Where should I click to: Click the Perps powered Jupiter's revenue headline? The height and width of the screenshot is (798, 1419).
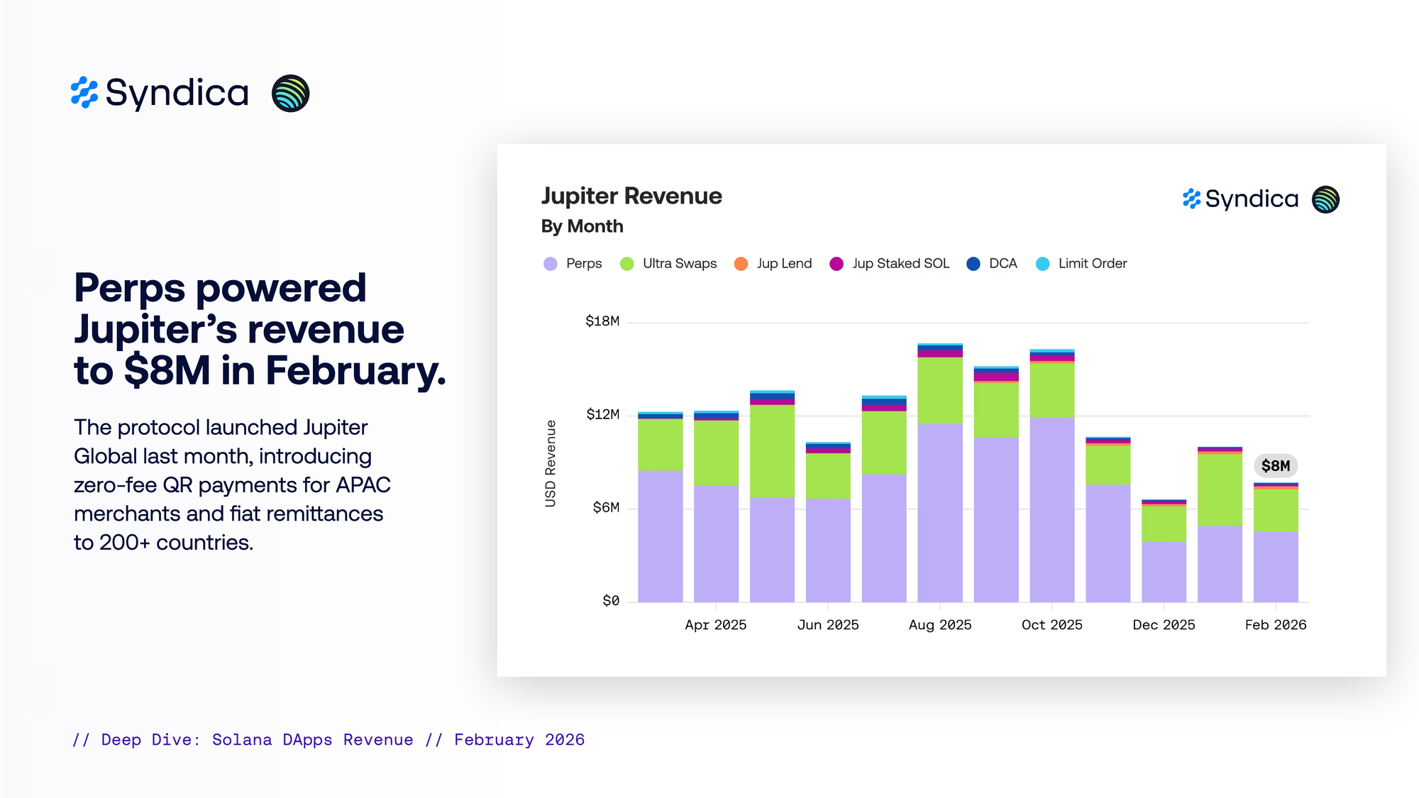[259, 329]
